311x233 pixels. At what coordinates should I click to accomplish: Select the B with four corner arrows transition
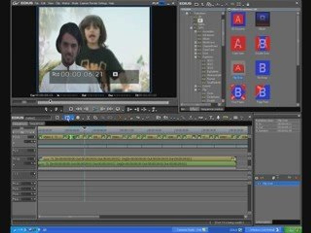(238, 92)
